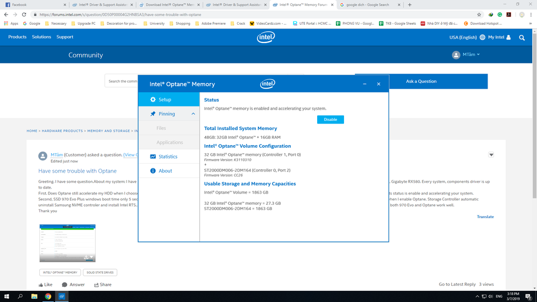Image resolution: width=537 pixels, height=302 pixels.
Task: Open the Shopping bookmark folder
Action: pyautogui.click(x=180, y=24)
